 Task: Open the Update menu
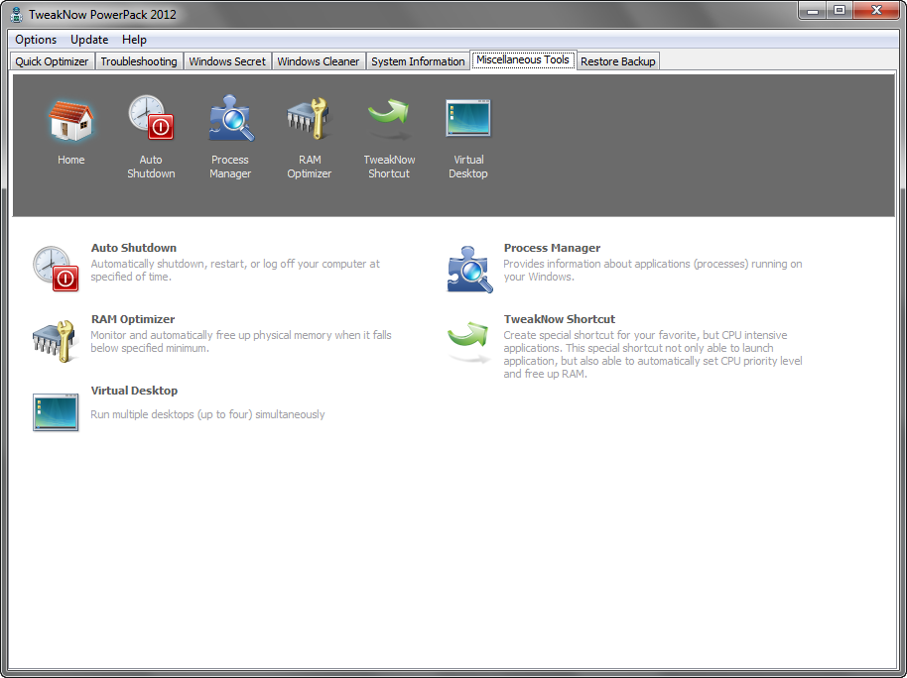(89, 40)
